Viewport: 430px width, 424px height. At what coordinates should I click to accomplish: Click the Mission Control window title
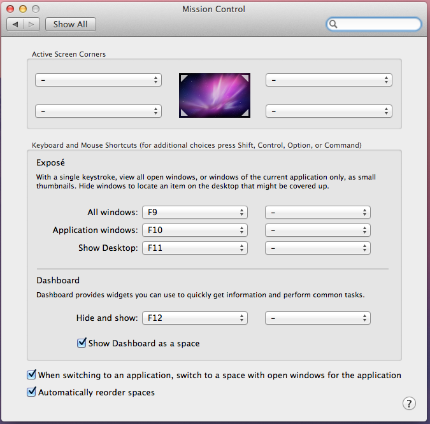click(213, 10)
